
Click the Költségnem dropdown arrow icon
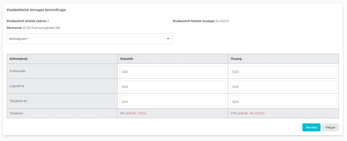(x=168, y=39)
